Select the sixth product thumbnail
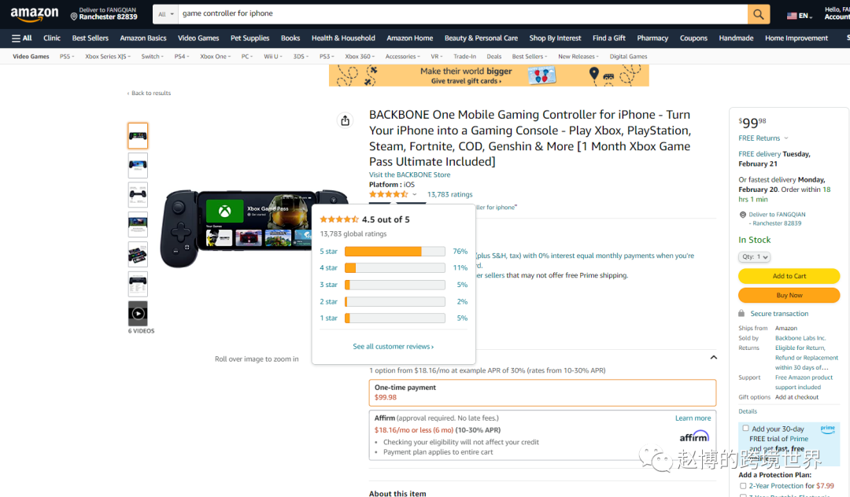The width and height of the screenshot is (850, 497). click(x=138, y=284)
